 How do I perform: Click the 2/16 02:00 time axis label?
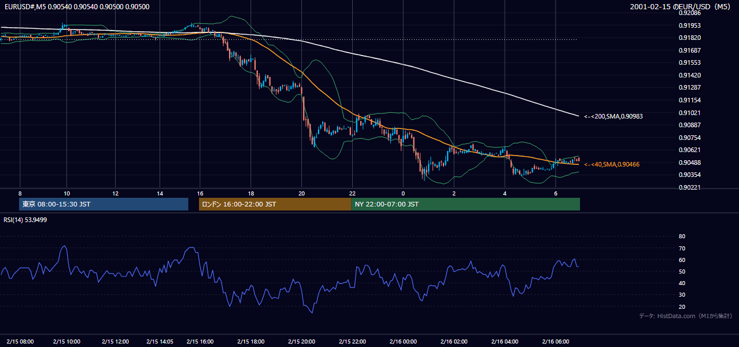[454, 341]
